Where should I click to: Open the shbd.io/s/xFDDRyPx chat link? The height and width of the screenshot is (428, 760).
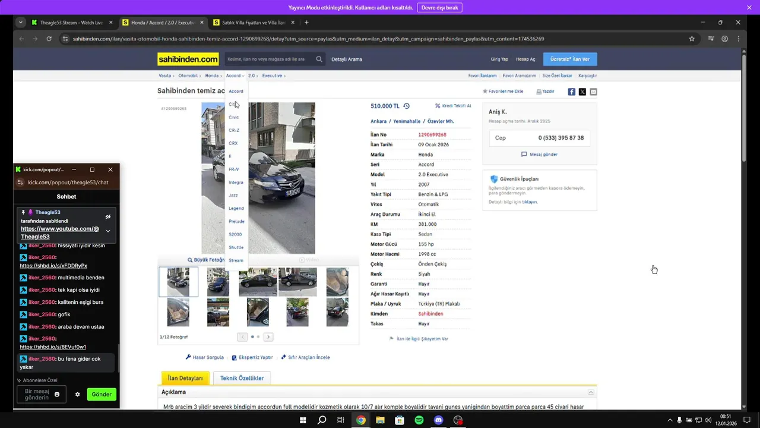(53, 266)
